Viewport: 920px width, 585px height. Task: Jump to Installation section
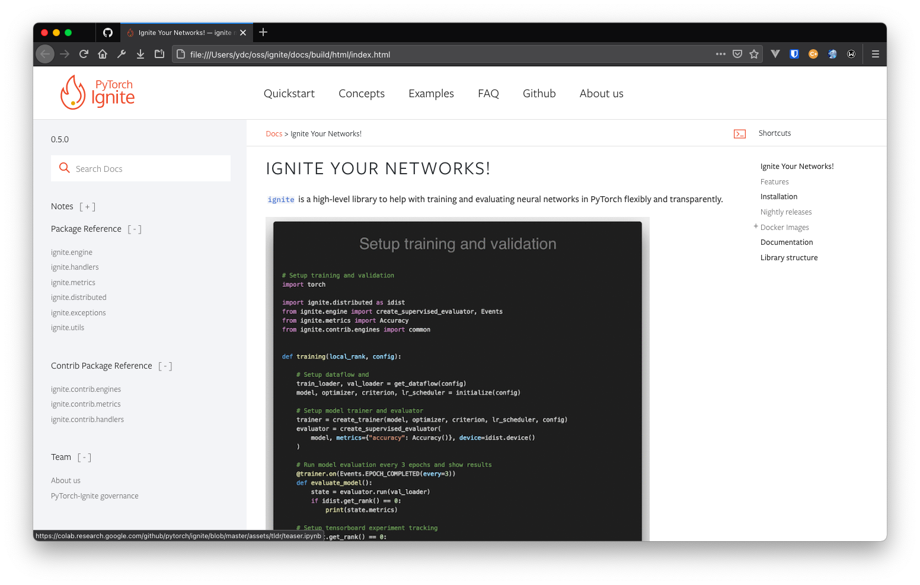779,197
